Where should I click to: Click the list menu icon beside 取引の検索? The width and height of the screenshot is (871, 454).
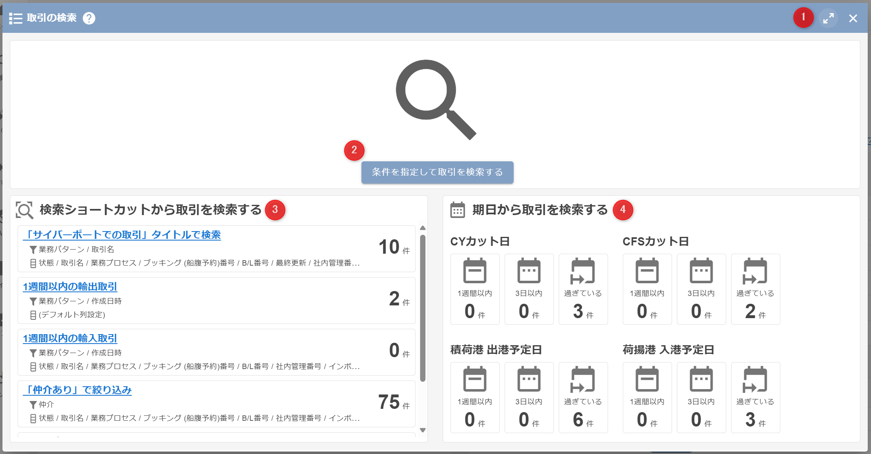[16, 18]
